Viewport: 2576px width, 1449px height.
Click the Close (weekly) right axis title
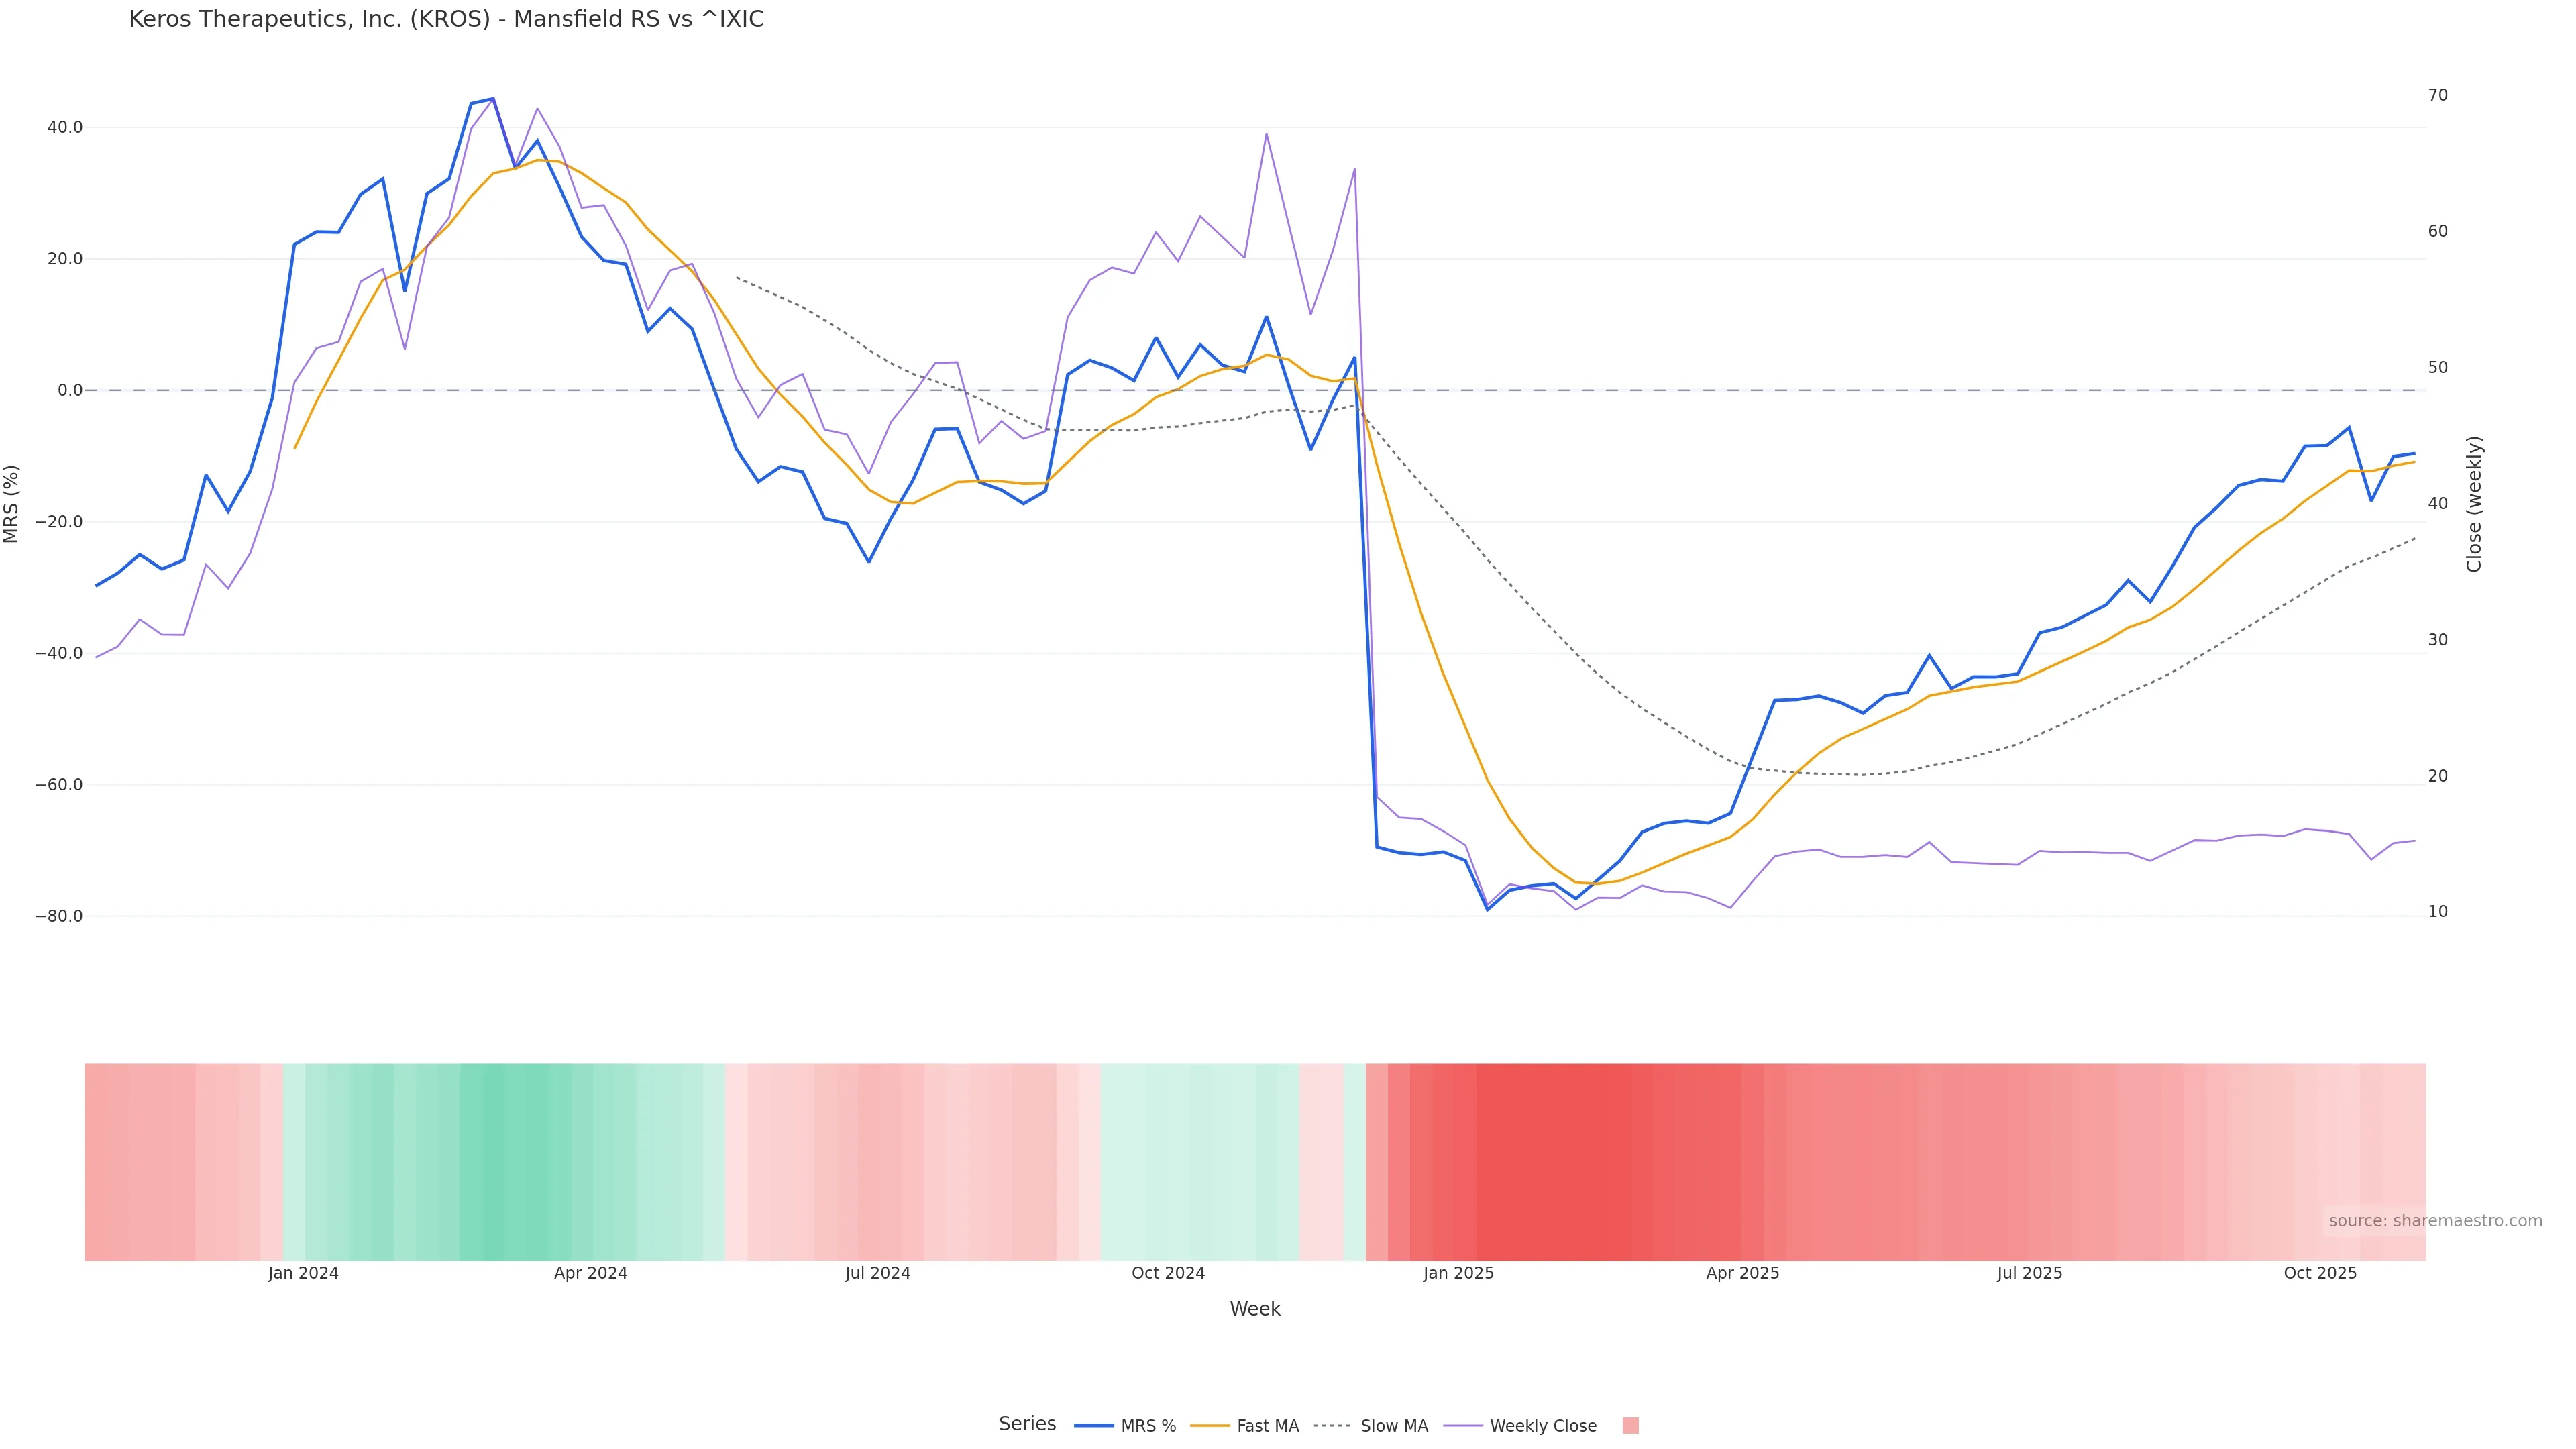2474,504
